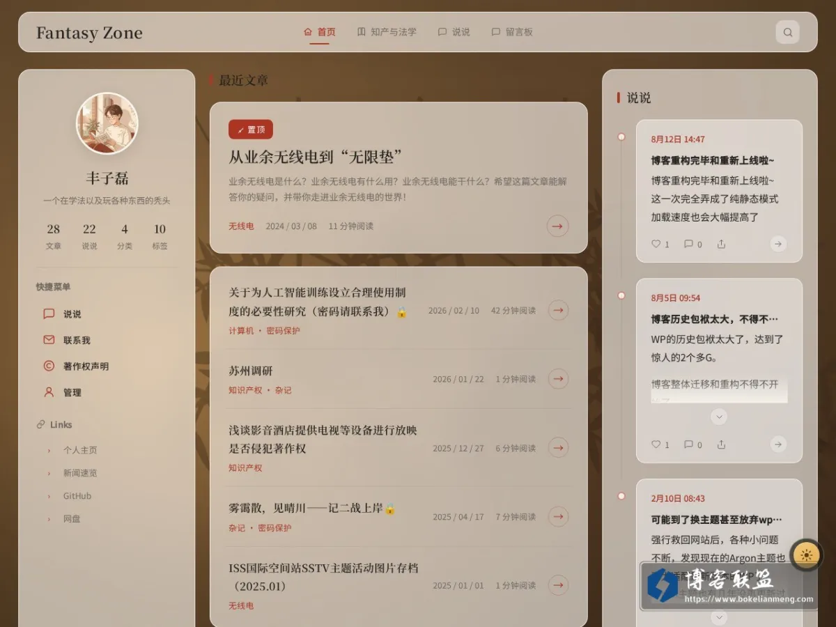
Task: Open comments on the 8月5日 09:54 post
Action: (x=692, y=444)
